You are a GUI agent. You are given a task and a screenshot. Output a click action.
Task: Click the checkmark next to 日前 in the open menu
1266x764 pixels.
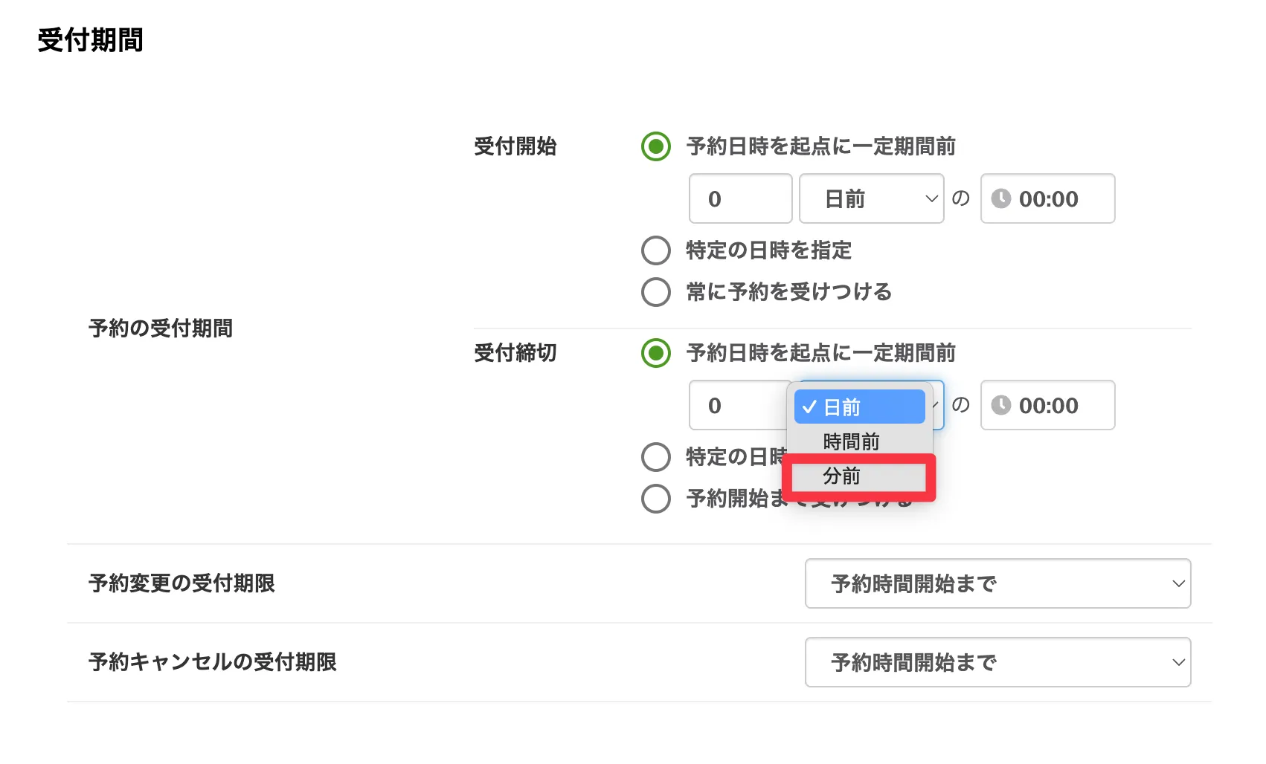point(809,407)
